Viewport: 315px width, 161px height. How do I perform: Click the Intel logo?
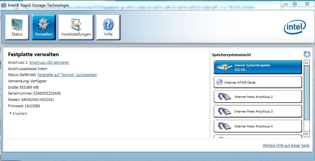[x=295, y=27]
